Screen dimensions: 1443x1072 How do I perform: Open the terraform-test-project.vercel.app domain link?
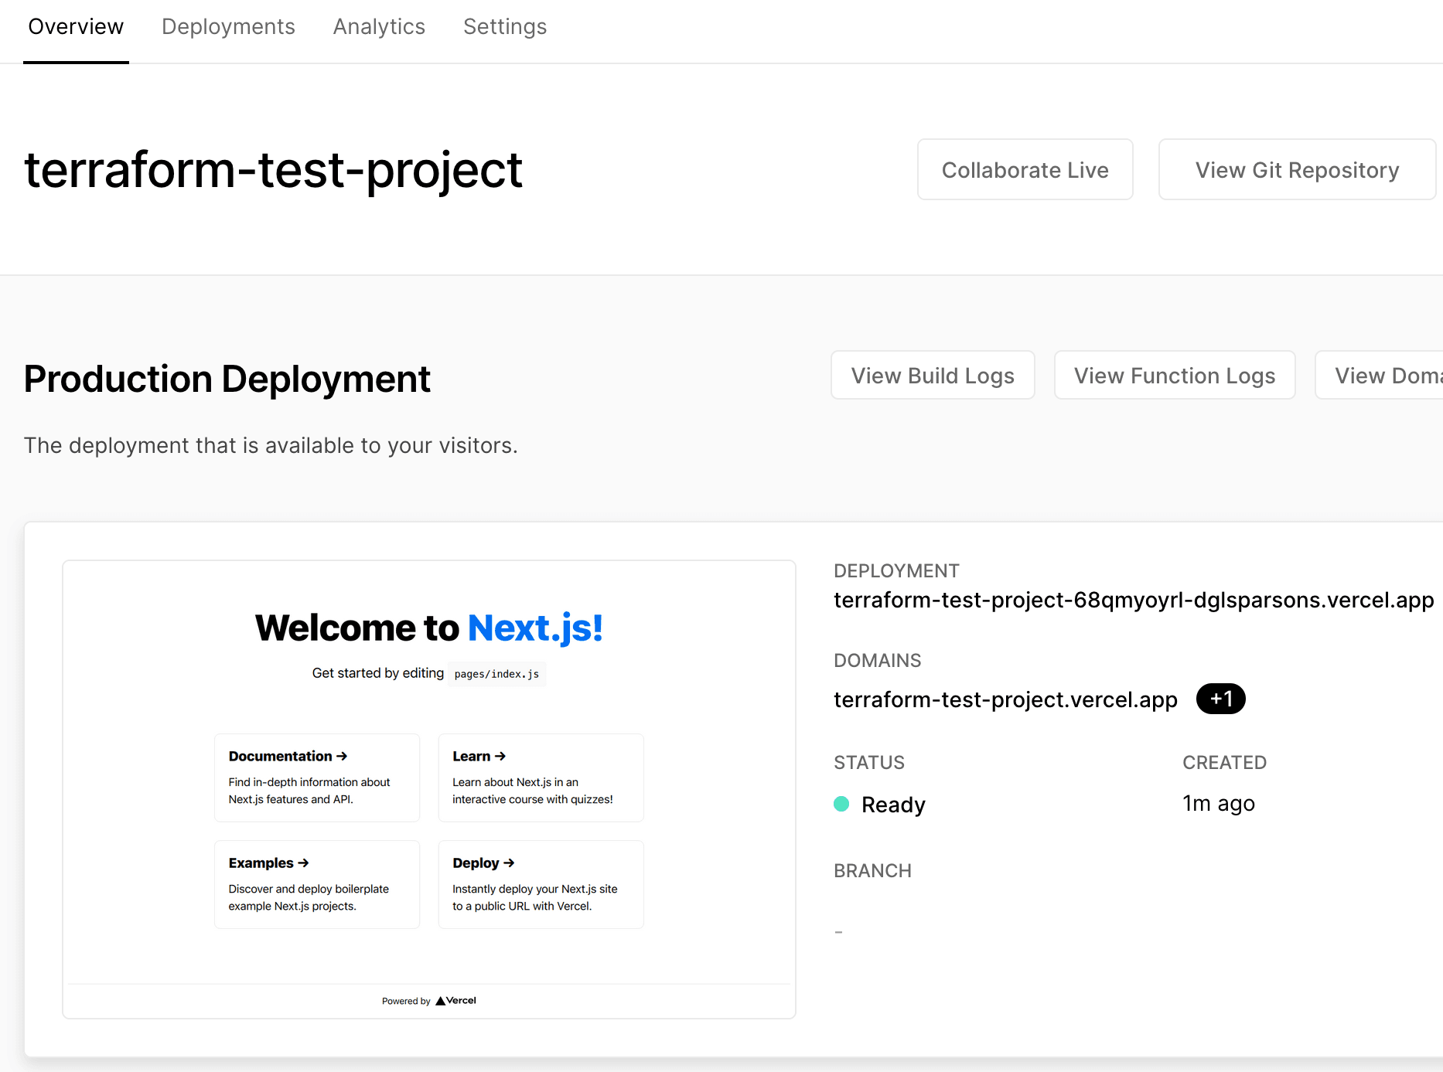point(1005,699)
